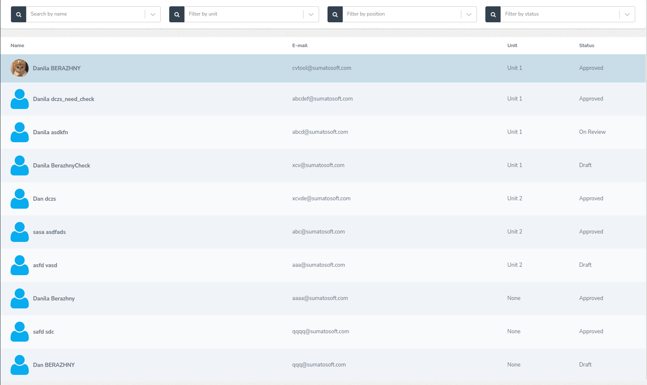Screen dimensions: 647x385
Task: Expand the Filter by position dropdown arrow
Action: tap(469, 14)
